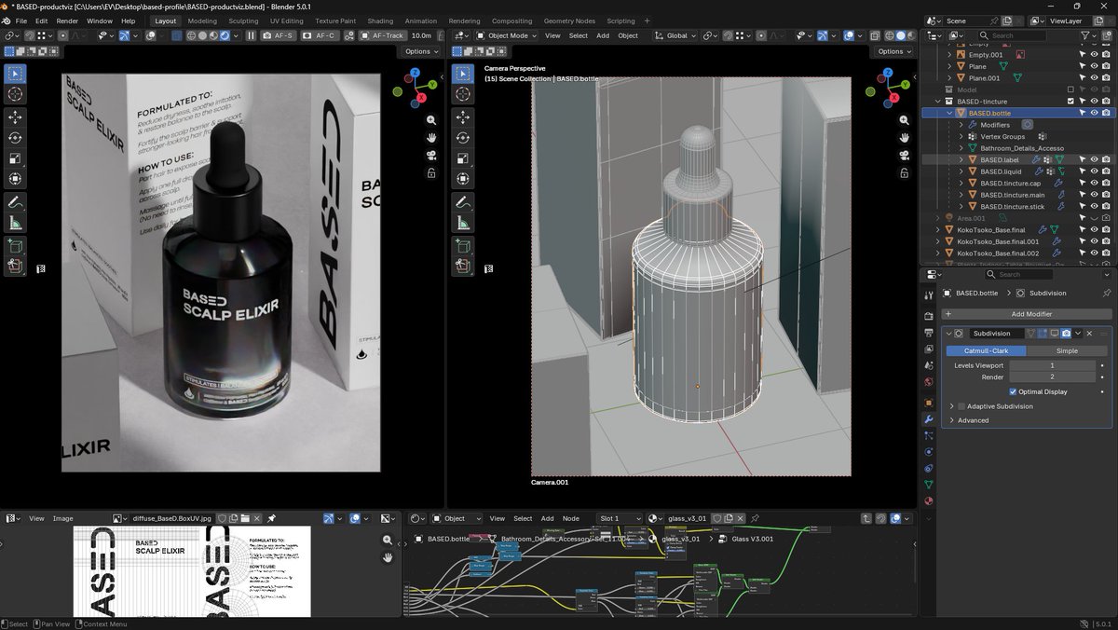Click the AF-S autofocus button

pyautogui.click(x=279, y=35)
